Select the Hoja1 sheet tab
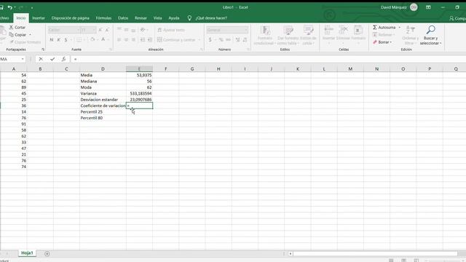The image size is (466, 262). click(x=27, y=253)
